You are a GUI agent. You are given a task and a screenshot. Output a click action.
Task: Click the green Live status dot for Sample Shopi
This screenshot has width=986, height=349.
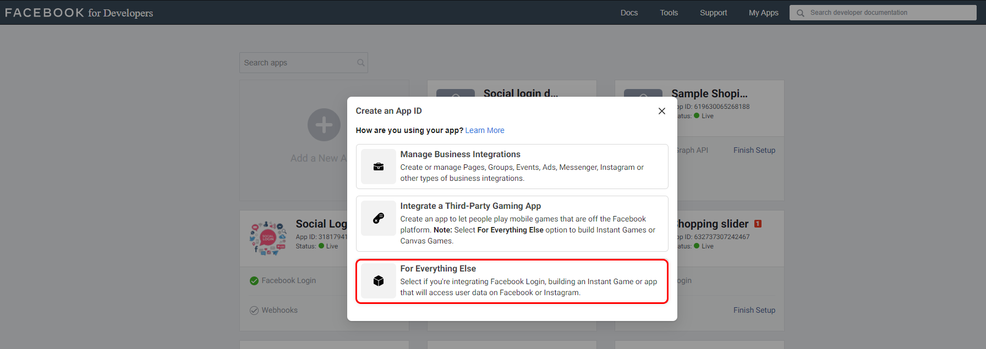click(697, 115)
